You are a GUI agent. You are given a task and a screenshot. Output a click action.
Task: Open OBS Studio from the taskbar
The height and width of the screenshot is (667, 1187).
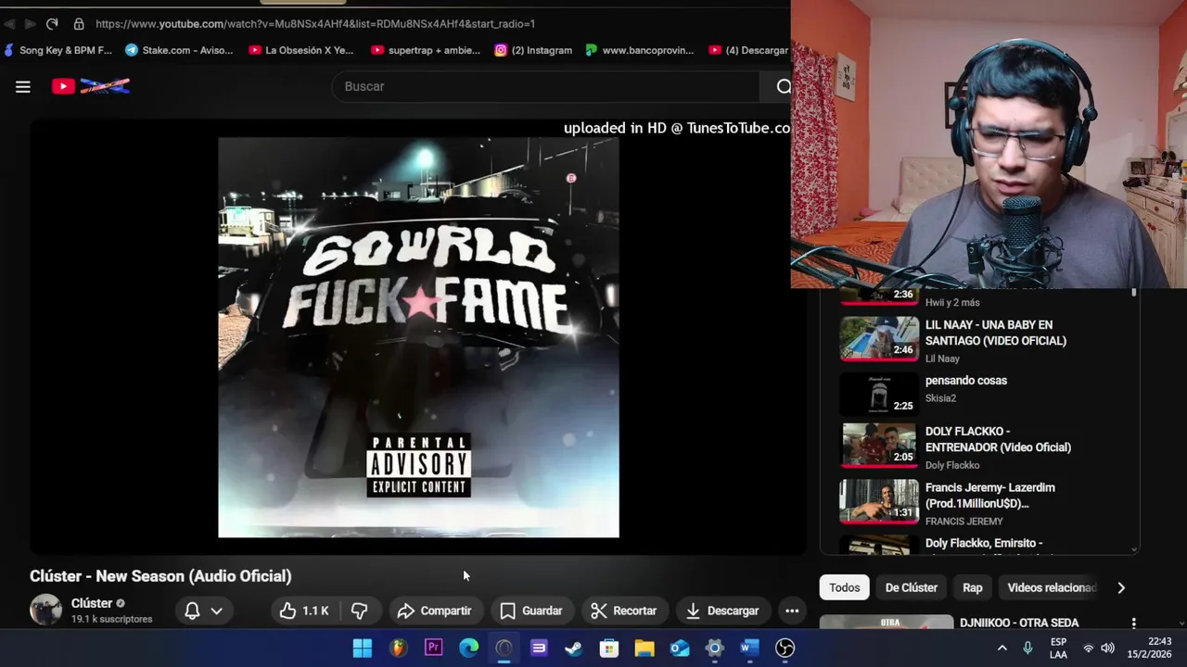coord(785,648)
